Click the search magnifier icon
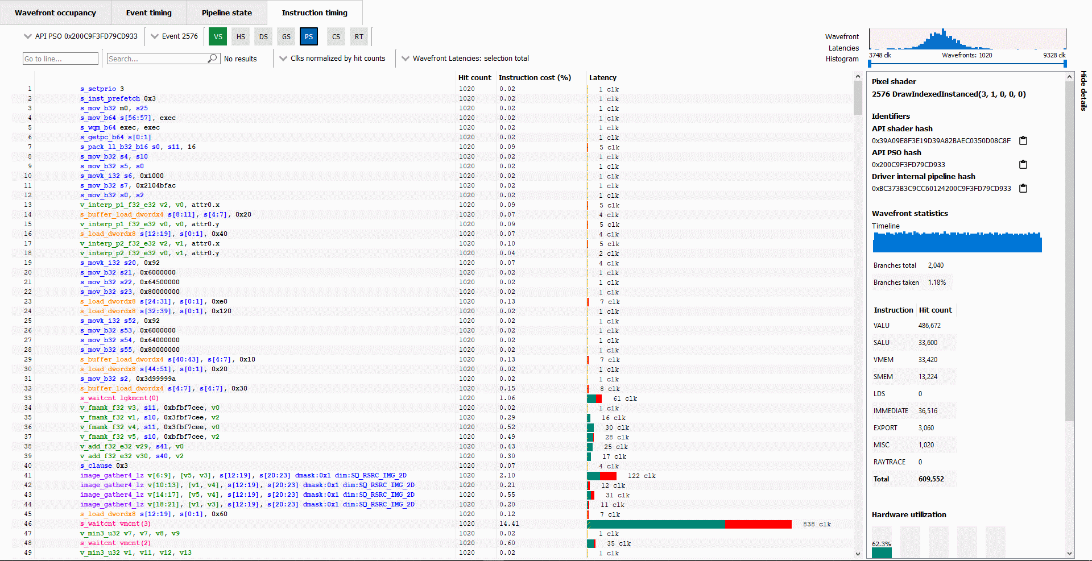This screenshot has height=561, width=1092. tap(212, 59)
